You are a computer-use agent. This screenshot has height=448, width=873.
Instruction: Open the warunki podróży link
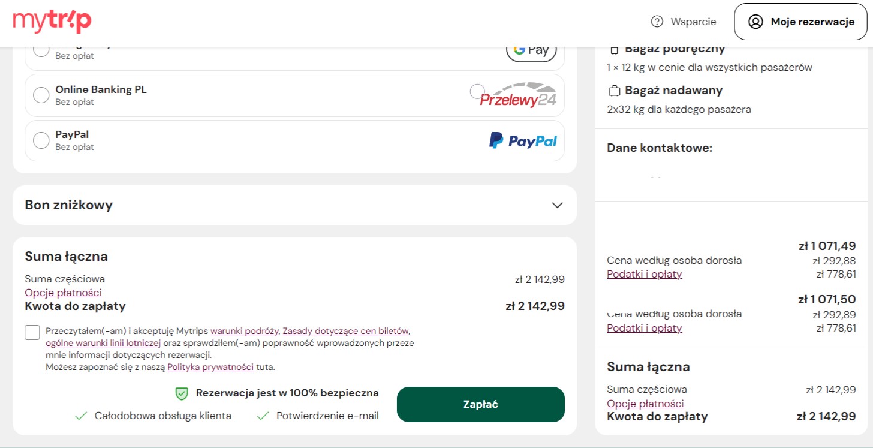[x=245, y=331]
